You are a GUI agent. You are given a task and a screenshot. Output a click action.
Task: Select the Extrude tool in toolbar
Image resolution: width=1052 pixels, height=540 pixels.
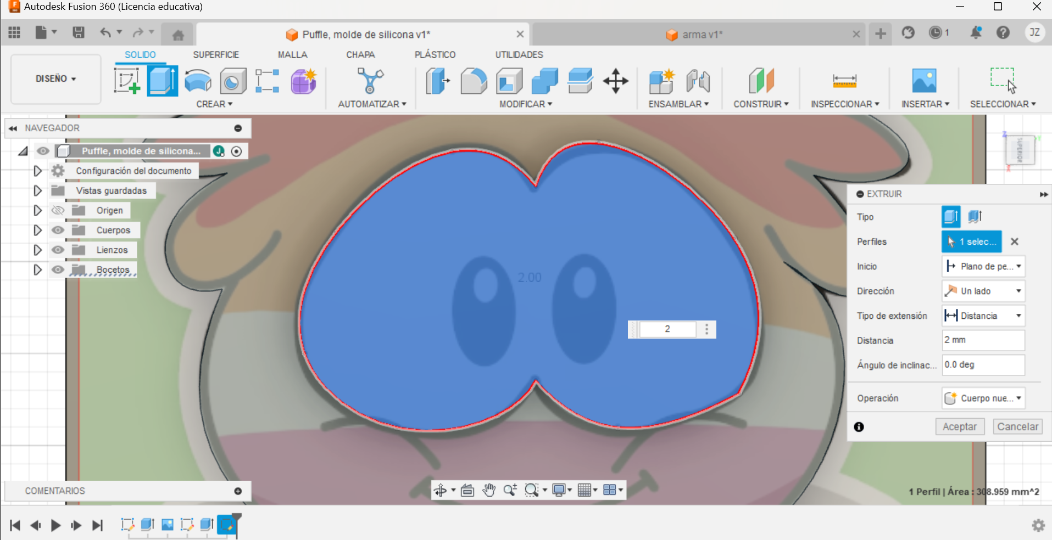click(x=163, y=81)
